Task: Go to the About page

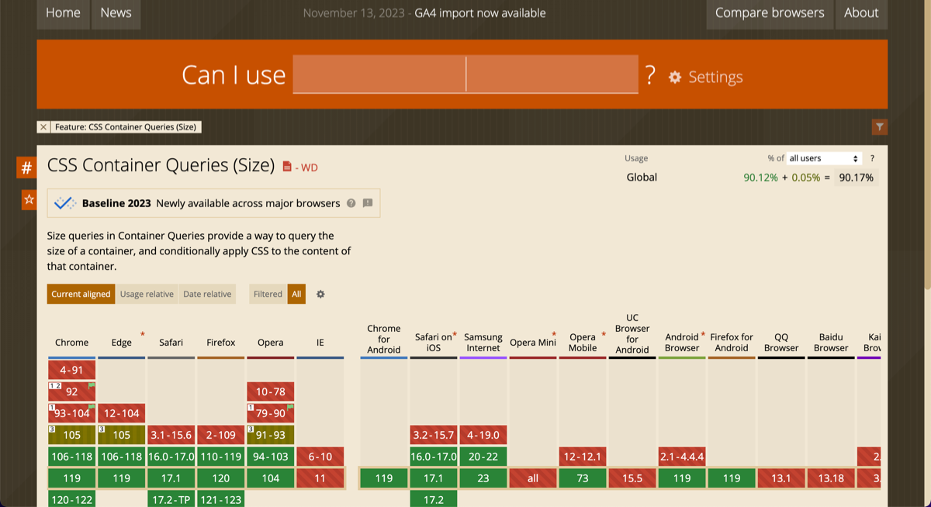Action: point(861,12)
